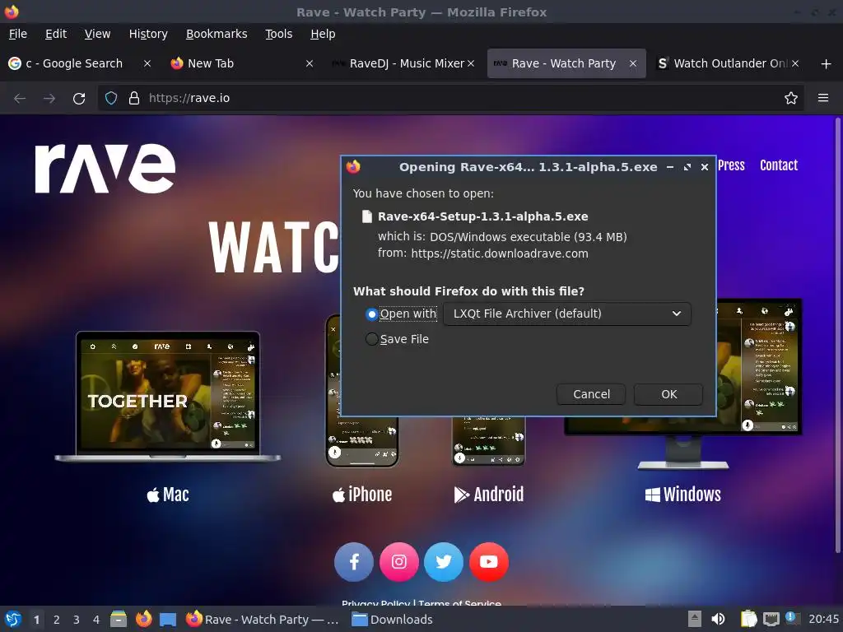The width and height of the screenshot is (843, 632).
Task: Open the file manager quick launch icon
Action: click(x=119, y=619)
